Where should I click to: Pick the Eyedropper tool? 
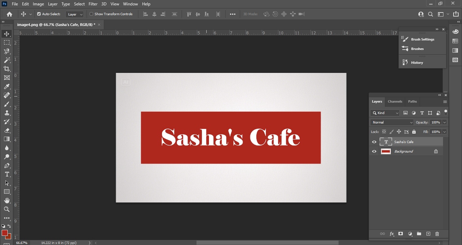tap(7, 86)
